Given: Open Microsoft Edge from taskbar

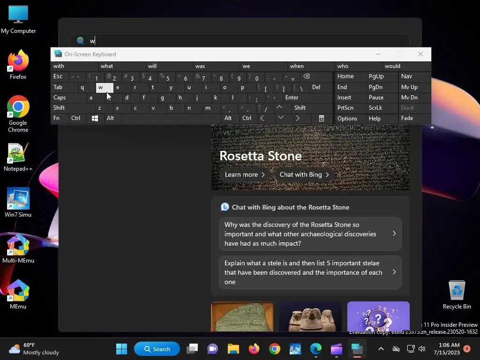Looking at the screenshot, I should point(315,349).
